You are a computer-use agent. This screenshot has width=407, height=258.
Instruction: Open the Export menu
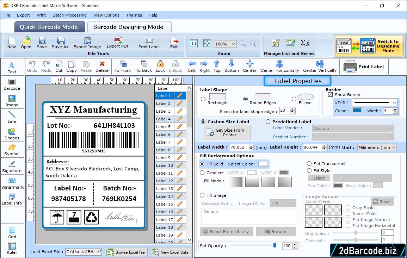[23, 15]
